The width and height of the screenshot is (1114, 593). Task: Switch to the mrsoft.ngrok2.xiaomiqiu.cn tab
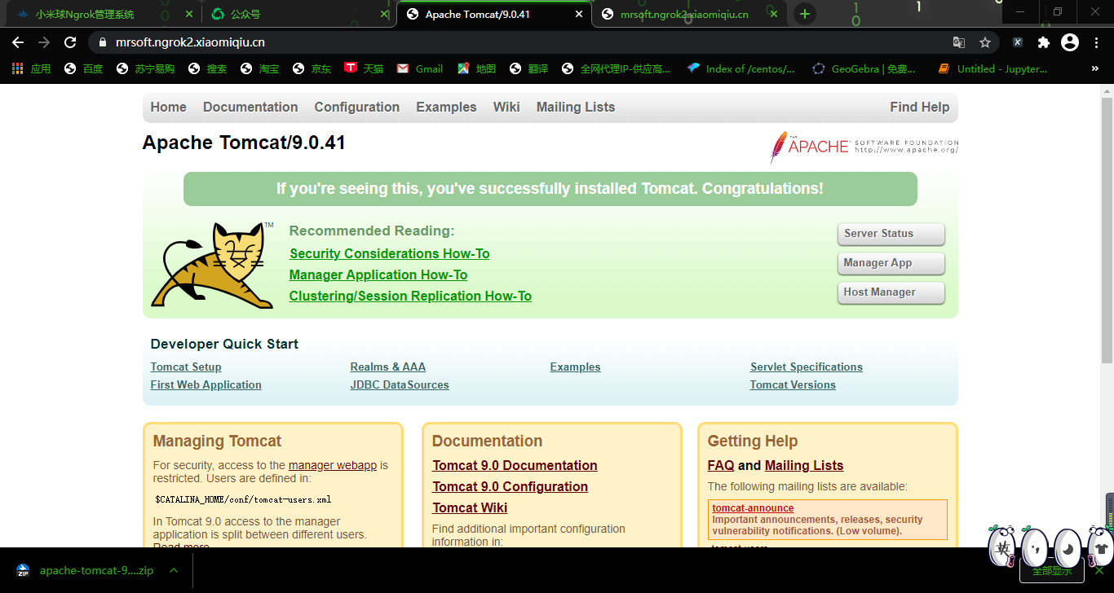[x=689, y=14]
